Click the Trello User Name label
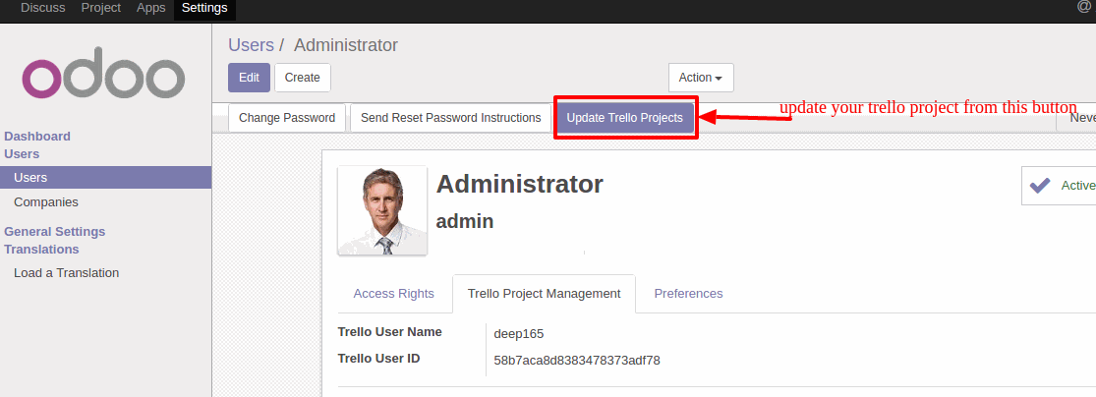 click(390, 332)
